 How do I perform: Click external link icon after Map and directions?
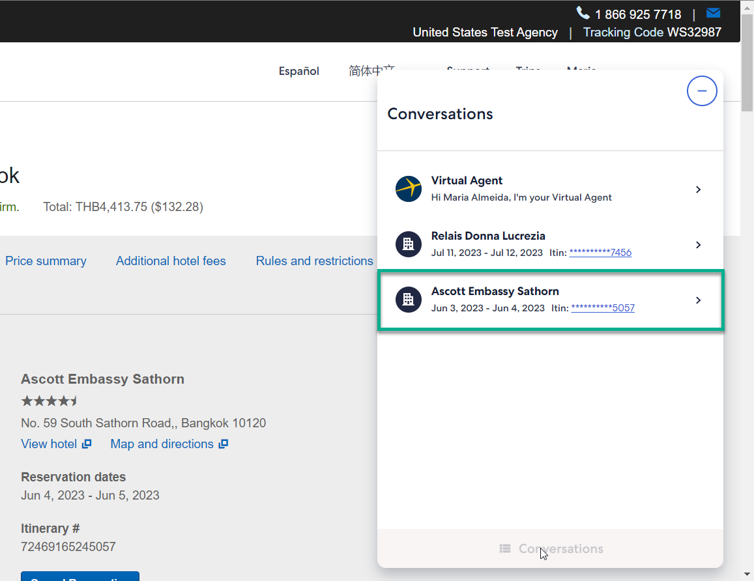[x=223, y=444]
